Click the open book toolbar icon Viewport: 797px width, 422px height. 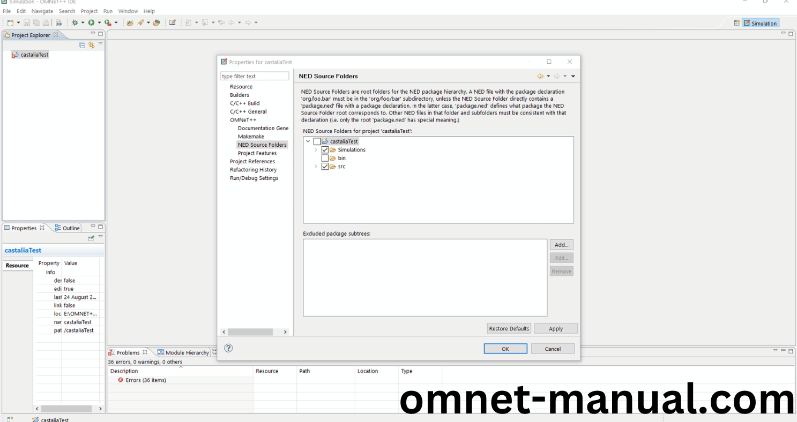point(173,22)
